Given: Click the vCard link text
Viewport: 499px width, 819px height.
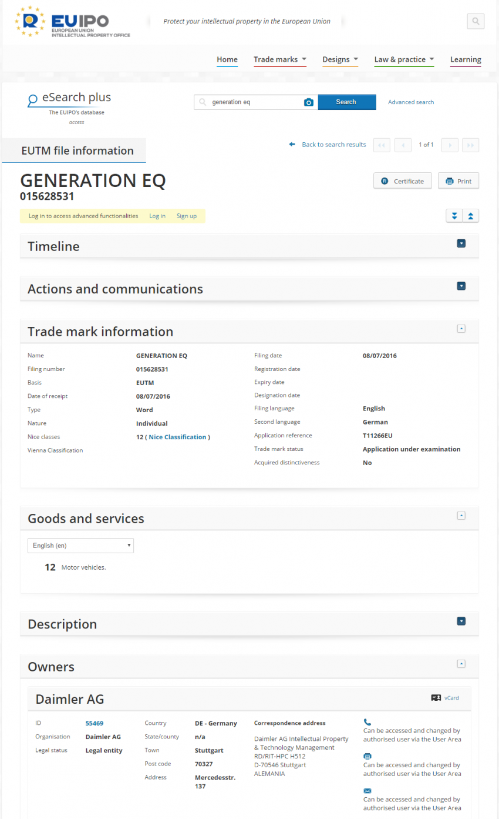Looking at the screenshot, I should pyautogui.click(x=451, y=698).
